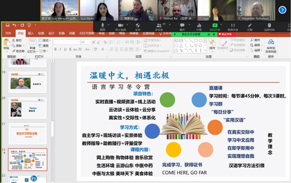This screenshot has height=183, width=291.
Task: Select slide 21 thumbnail titled 语言学习项目总结
Action: (28, 134)
